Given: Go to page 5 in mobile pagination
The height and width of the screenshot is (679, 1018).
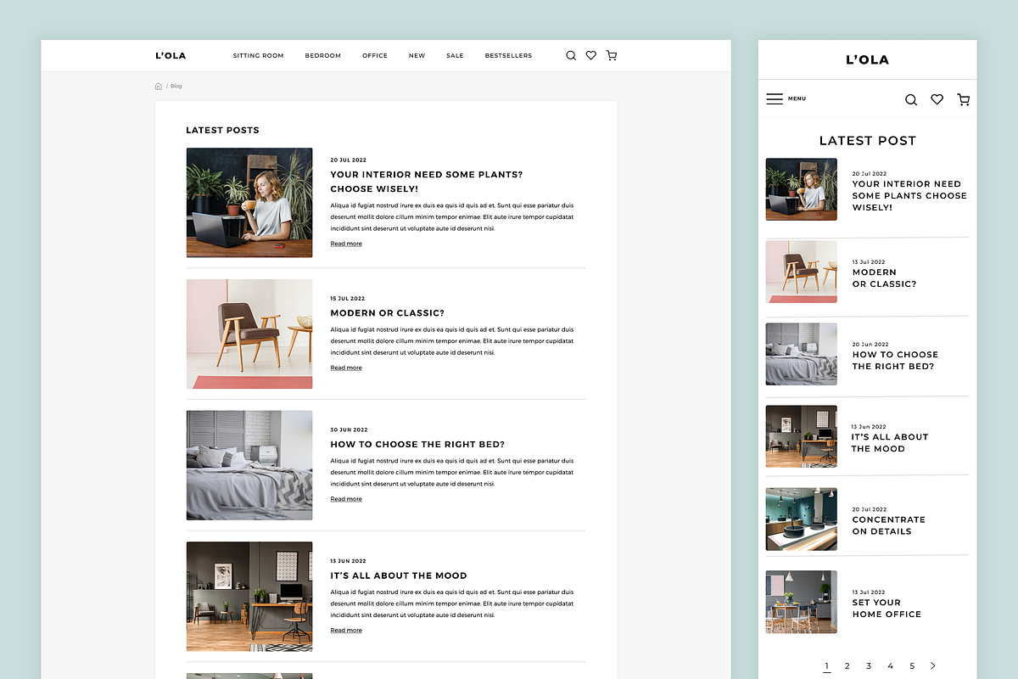Looking at the screenshot, I should pos(912,666).
